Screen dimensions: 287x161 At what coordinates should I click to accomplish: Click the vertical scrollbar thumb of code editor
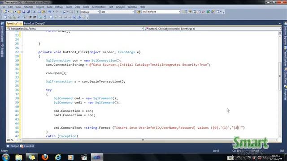[280, 76]
